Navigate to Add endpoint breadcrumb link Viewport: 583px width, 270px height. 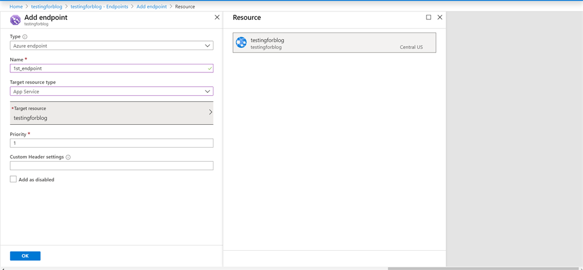point(152,6)
